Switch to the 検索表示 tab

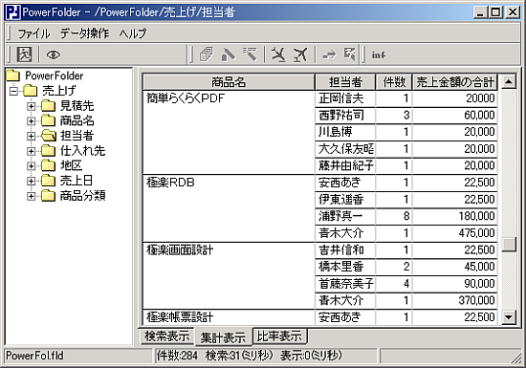point(166,336)
